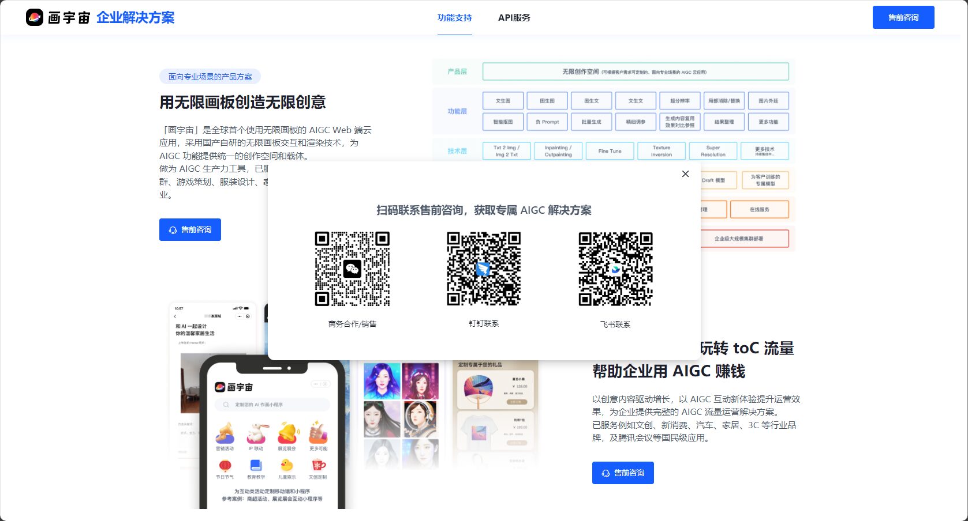Click the Texture Inversion technology box

661,151
